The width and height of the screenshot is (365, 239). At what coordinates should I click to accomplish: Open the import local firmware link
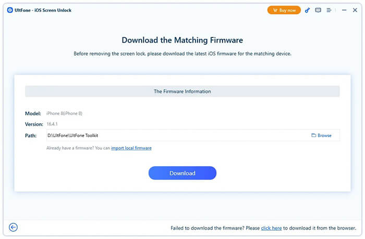[131, 148]
